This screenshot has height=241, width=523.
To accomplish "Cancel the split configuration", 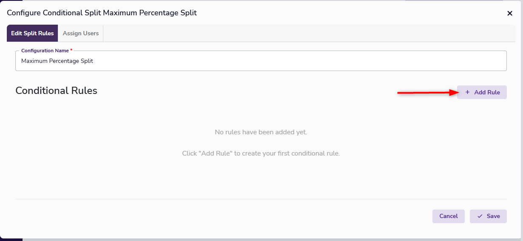I will (449, 216).
